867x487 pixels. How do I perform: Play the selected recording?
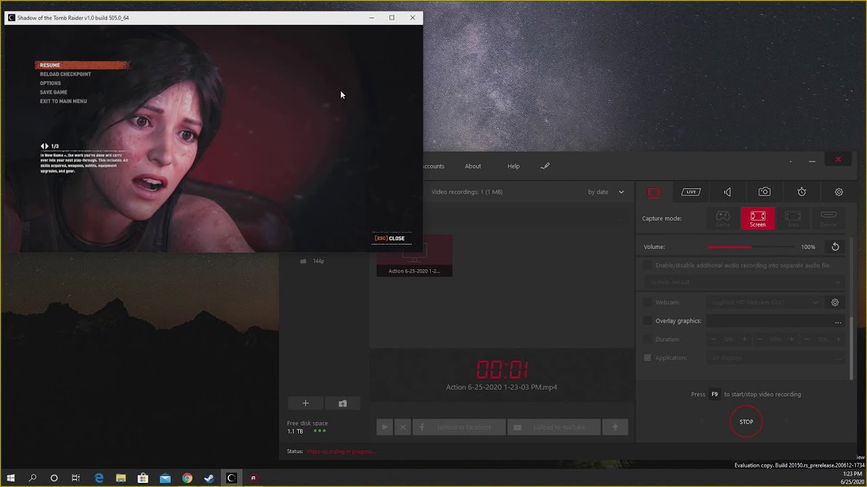[385, 427]
